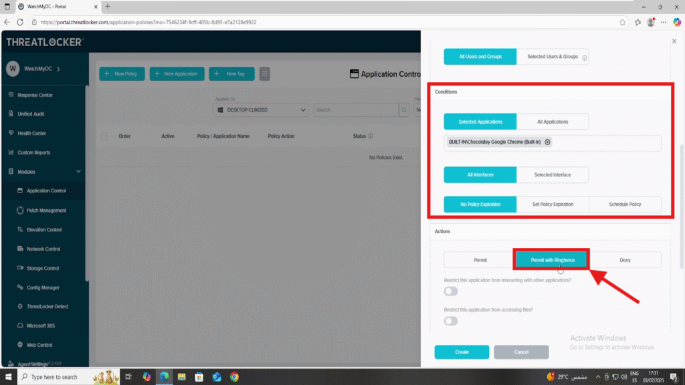Open Web Control module
This screenshot has width=685, height=385.
[39, 345]
